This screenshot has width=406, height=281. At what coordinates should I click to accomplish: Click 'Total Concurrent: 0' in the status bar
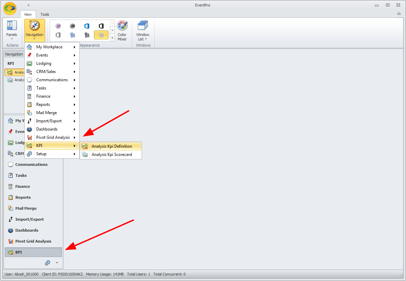(x=169, y=274)
